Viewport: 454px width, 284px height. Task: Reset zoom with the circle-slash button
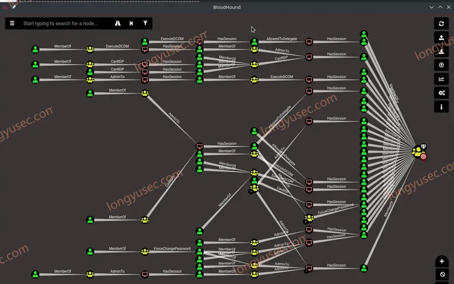pyautogui.click(x=442, y=274)
